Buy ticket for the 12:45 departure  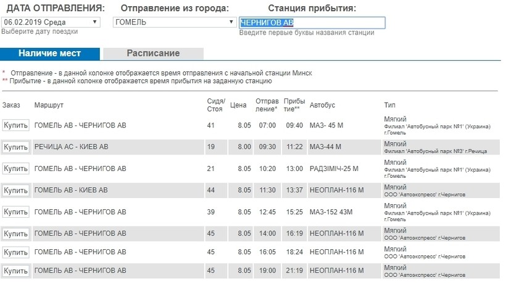point(15,212)
